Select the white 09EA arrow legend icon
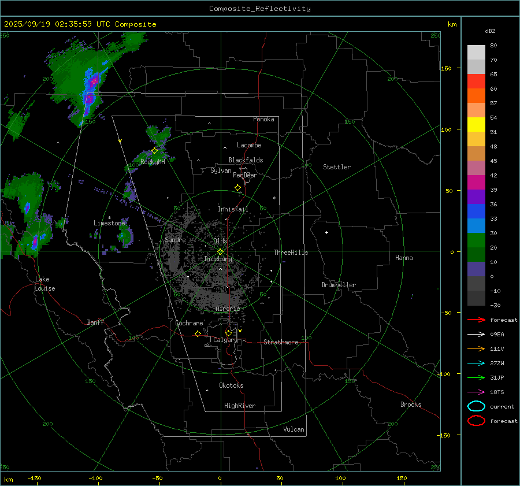This screenshot has width=520, height=486. [476, 334]
